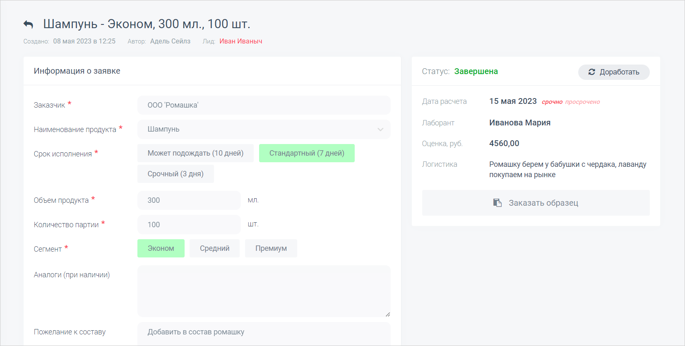This screenshot has height=346, width=685.
Task: Click the Пожелание к составу field
Action: [x=264, y=334]
